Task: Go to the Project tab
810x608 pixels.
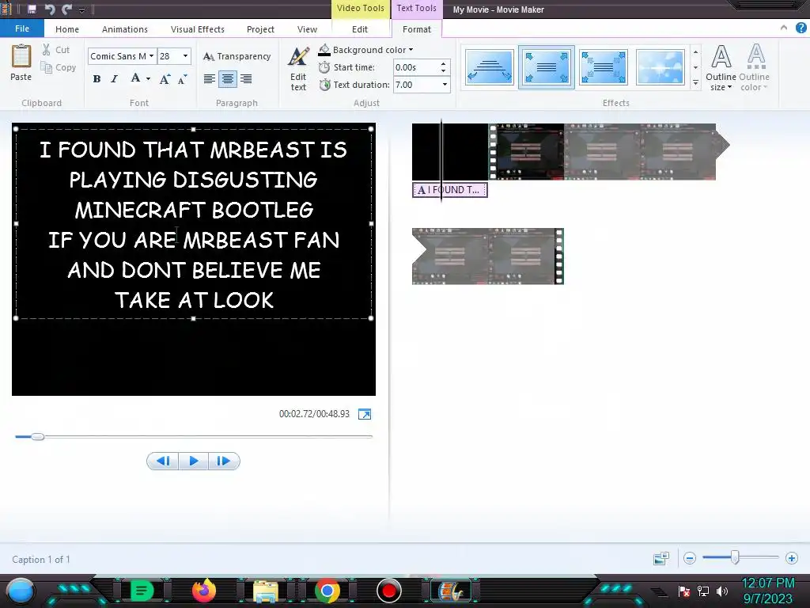Action: [x=260, y=29]
